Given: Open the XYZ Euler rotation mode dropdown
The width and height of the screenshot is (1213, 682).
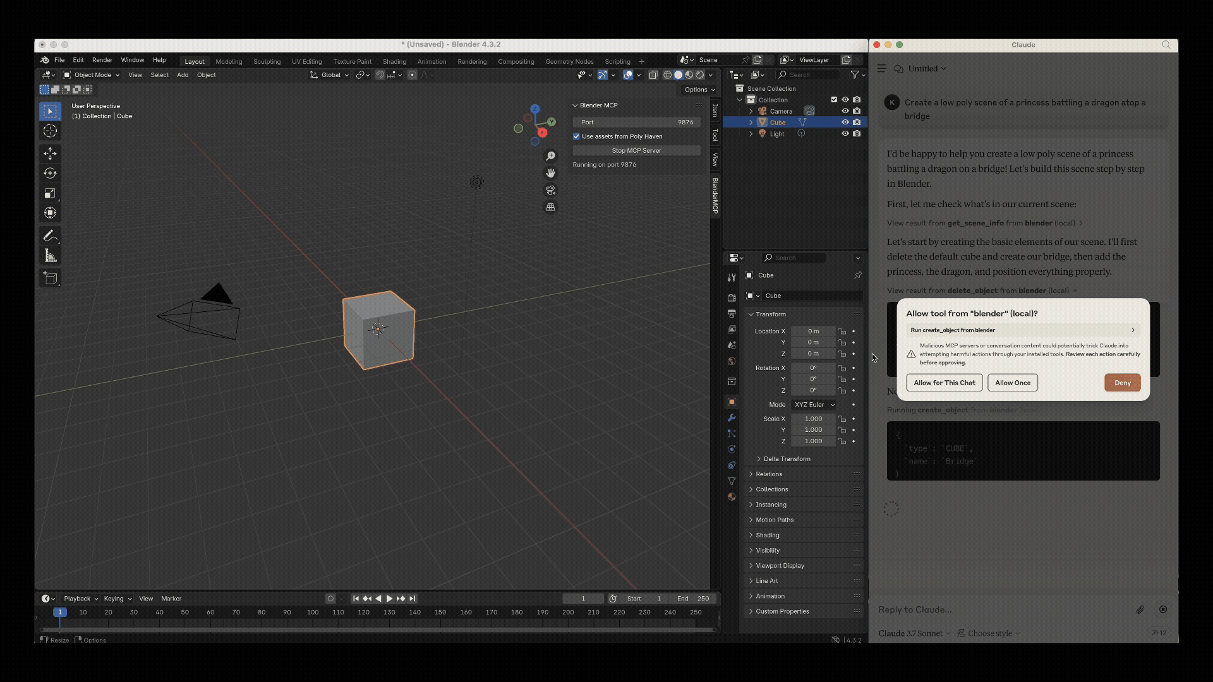Looking at the screenshot, I should (815, 404).
